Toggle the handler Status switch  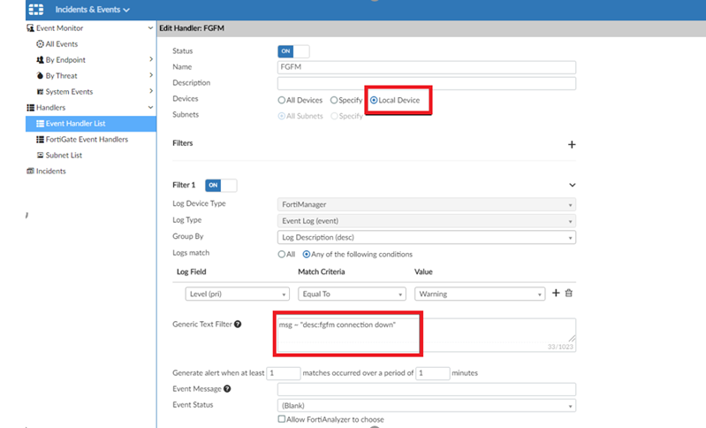pos(293,52)
